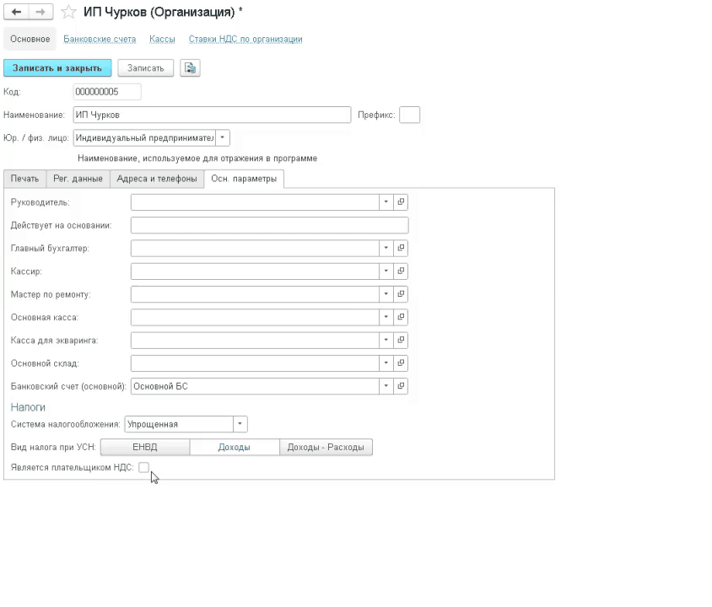Expand the Юр. / физ. лицо dropdown
Viewport: 712px width, 607px height.
223,137
